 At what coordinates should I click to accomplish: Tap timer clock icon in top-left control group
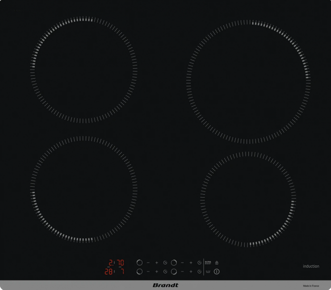165,263
